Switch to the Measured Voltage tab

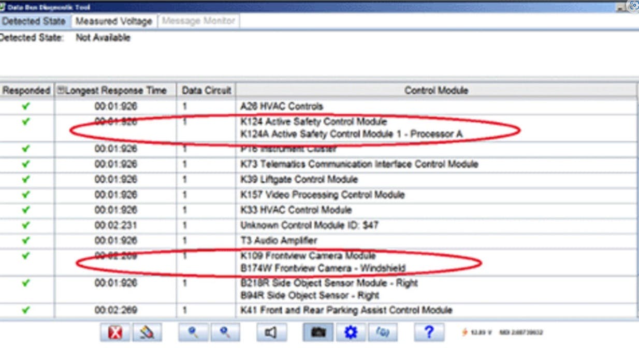(x=114, y=21)
